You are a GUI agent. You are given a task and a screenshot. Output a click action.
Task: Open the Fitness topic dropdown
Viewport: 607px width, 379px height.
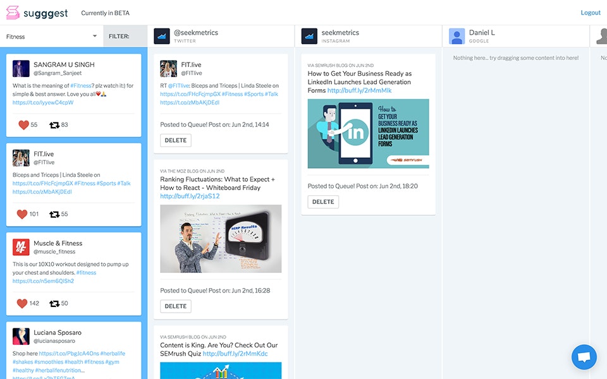click(x=51, y=37)
